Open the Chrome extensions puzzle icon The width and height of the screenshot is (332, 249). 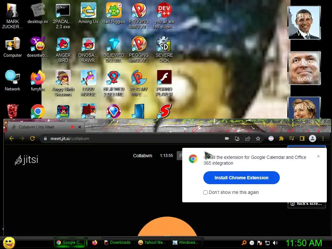(281, 138)
